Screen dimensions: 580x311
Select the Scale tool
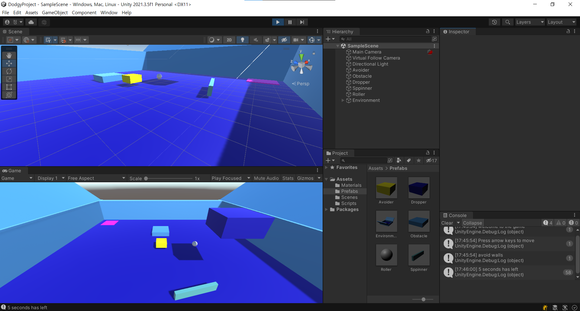point(9,79)
